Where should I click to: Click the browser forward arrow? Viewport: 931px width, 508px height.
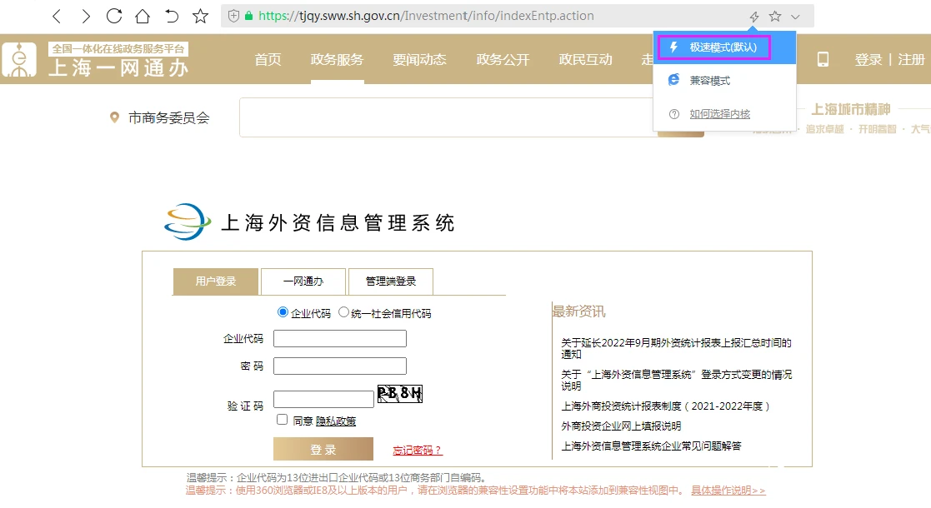[x=86, y=16]
